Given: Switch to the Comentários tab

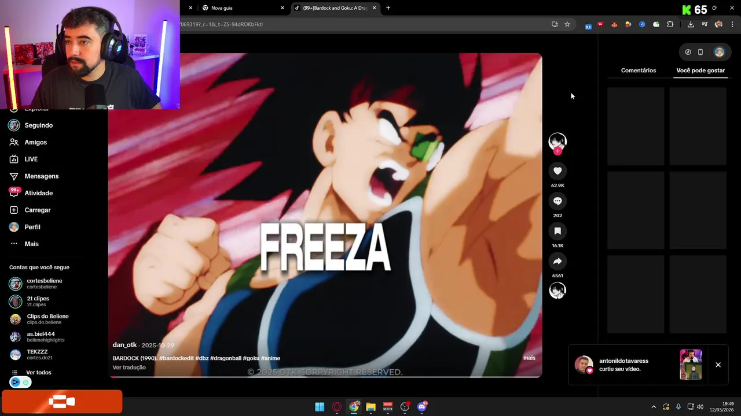Looking at the screenshot, I should tap(639, 70).
